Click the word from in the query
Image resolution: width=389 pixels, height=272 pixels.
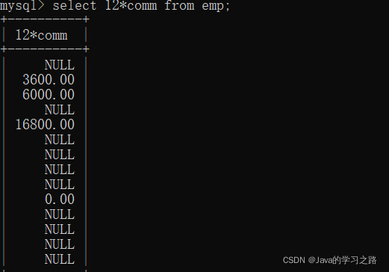click(x=179, y=5)
